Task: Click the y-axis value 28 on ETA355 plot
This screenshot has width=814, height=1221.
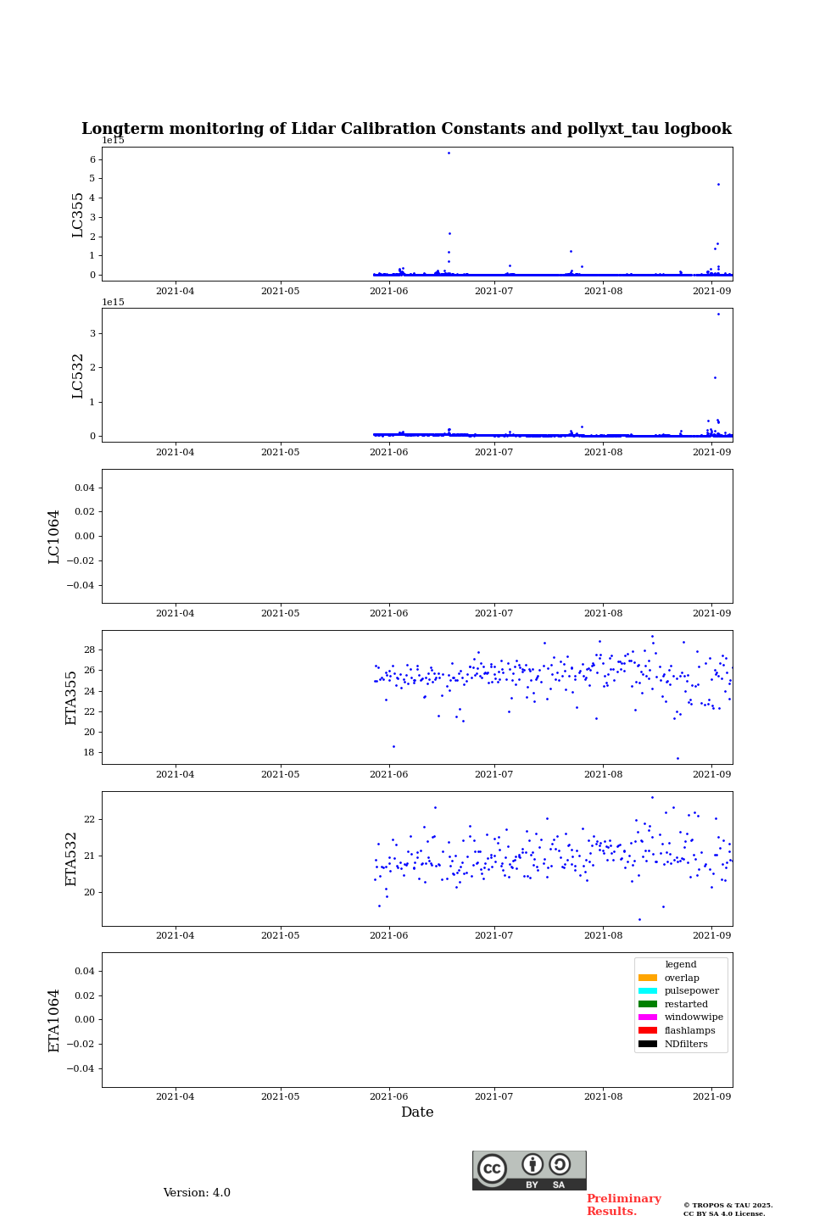Action: (x=90, y=650)
